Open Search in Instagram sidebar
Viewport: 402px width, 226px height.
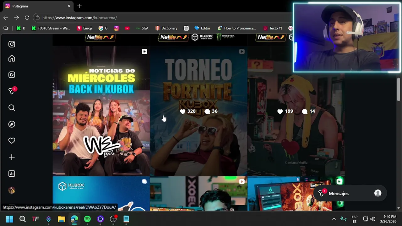click(12, 108)
